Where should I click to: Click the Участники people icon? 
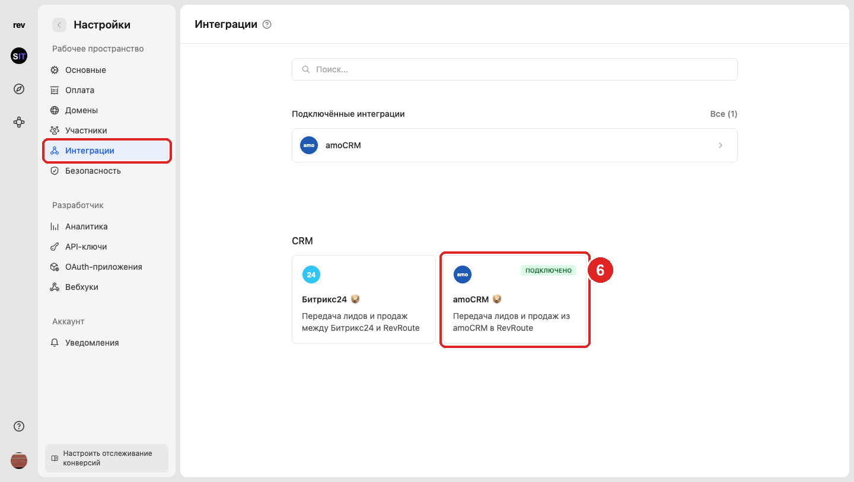[55, 130]
